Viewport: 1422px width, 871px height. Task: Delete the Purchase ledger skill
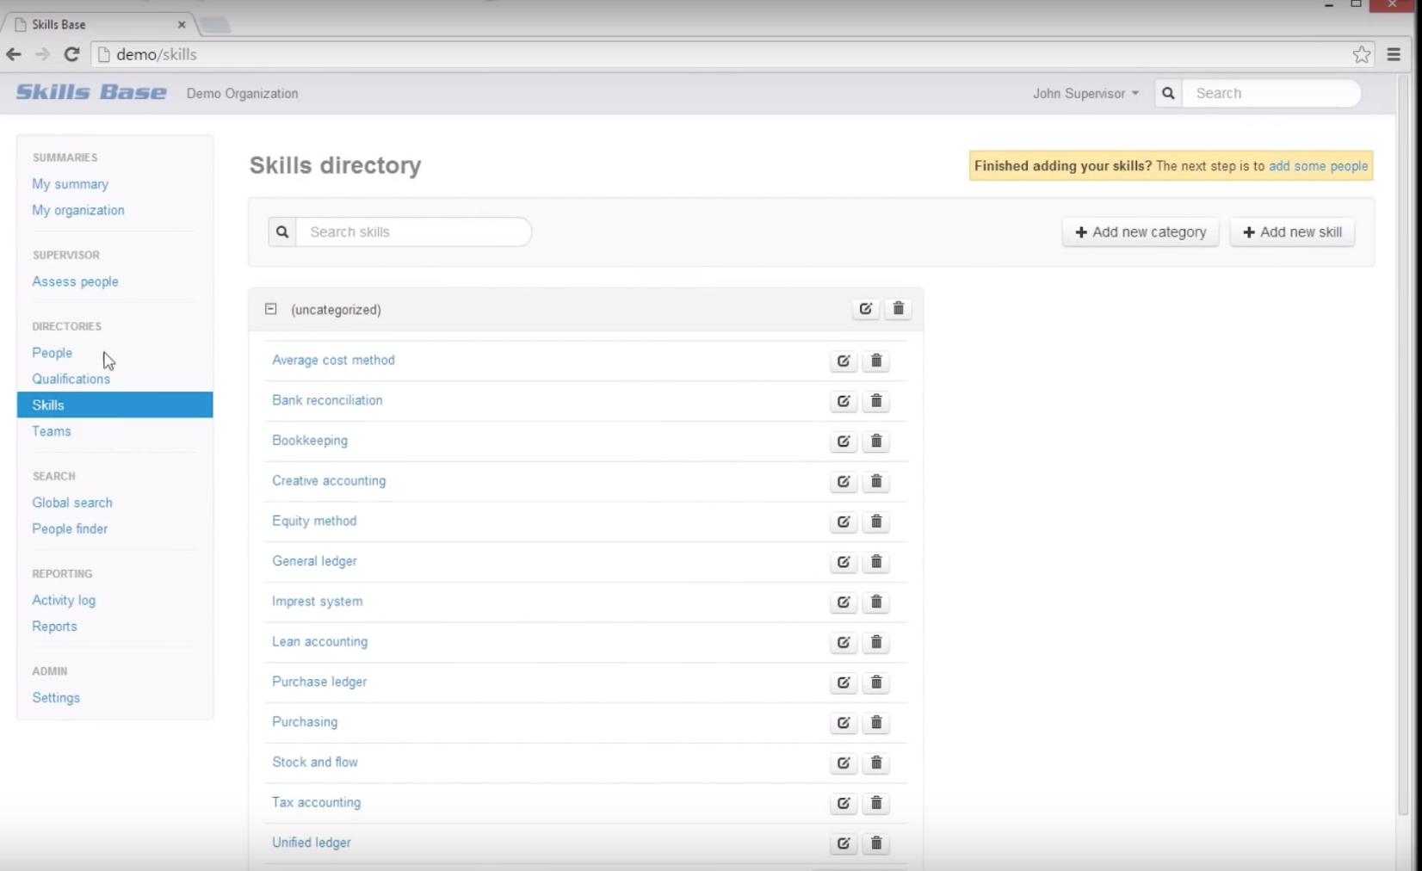click(x=876, y=683)
